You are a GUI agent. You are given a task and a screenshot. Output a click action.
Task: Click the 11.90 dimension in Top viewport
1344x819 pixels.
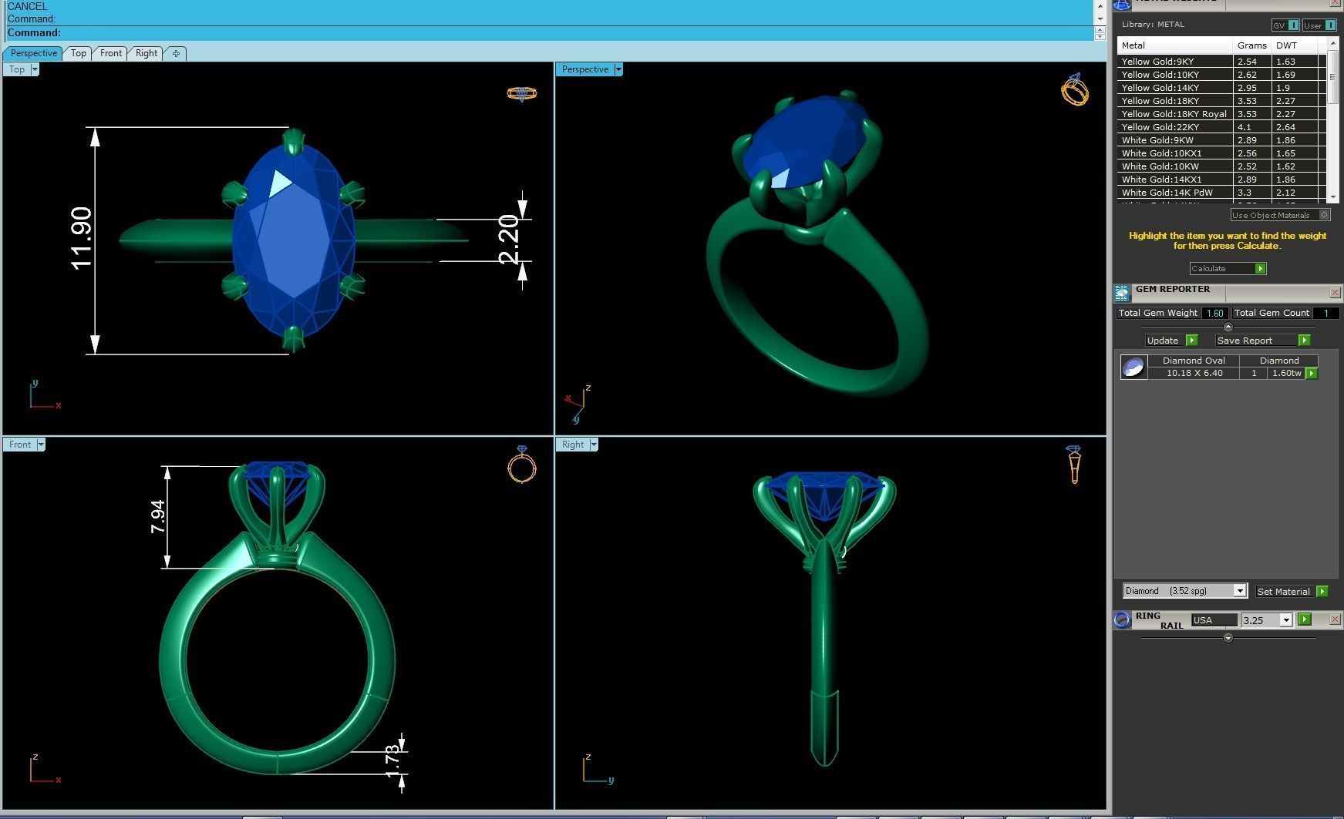click(81, 239)
